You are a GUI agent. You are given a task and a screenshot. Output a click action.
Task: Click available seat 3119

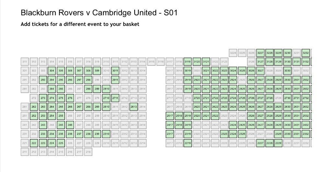(188, 62)
